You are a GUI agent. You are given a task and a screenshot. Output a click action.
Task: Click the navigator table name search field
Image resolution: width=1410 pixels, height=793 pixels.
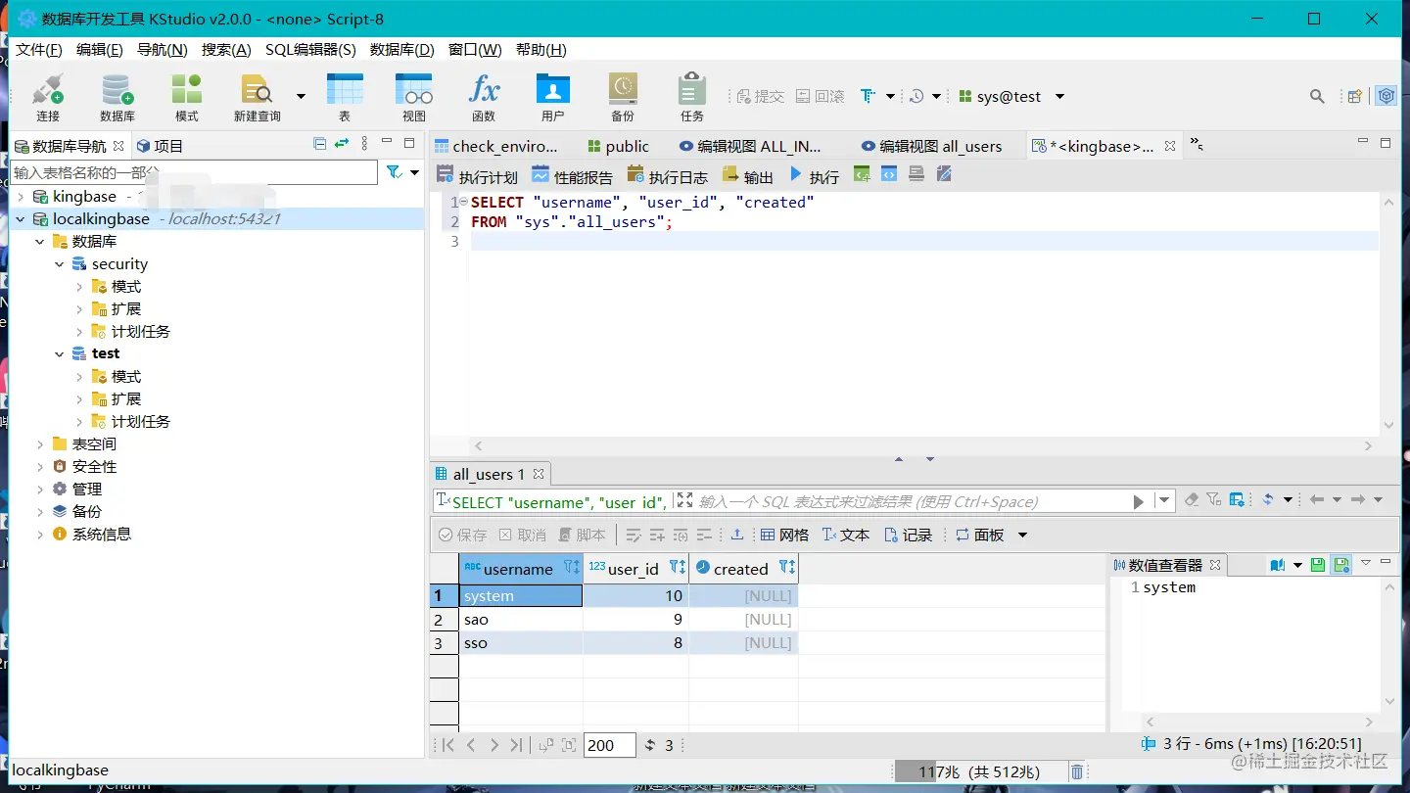pyautogui.click(x=194, y=172)
